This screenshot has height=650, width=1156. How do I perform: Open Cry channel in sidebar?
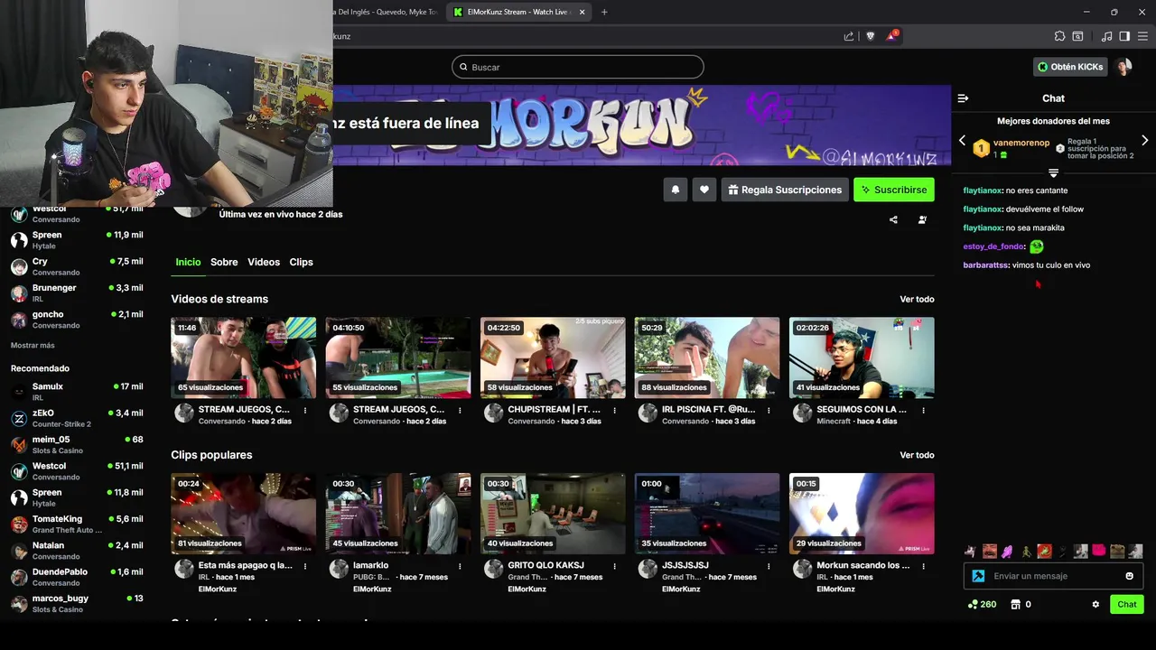pos(77,266)
